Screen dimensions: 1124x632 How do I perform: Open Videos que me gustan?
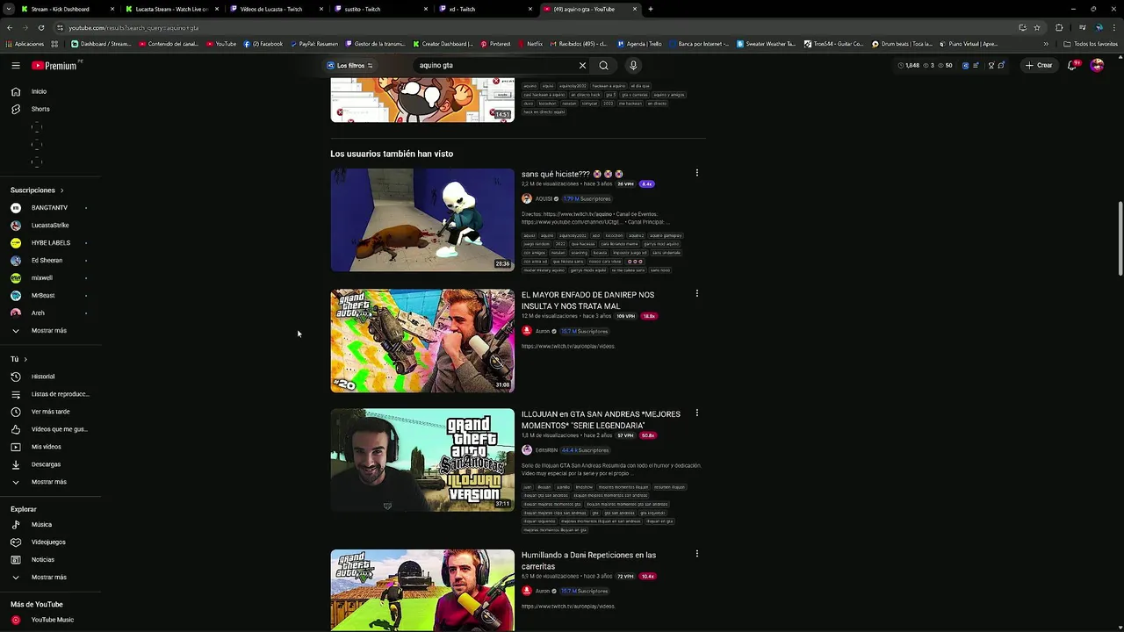[49, 429]
